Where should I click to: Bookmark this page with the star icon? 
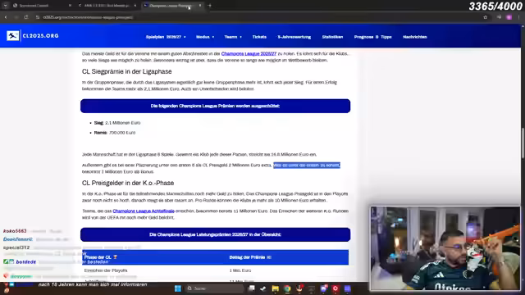(x=485, y=17)
